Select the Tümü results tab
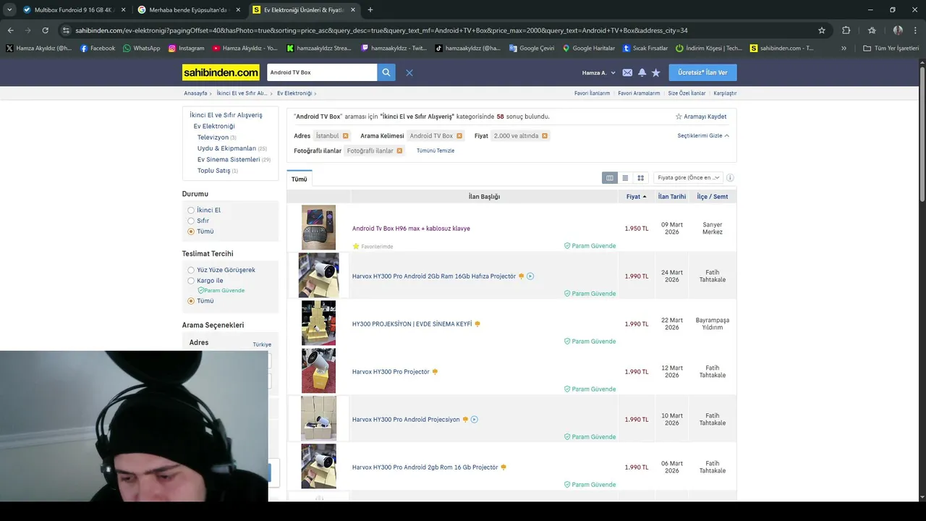This screenshot has height=521, width=926. (x=300, y=179)
